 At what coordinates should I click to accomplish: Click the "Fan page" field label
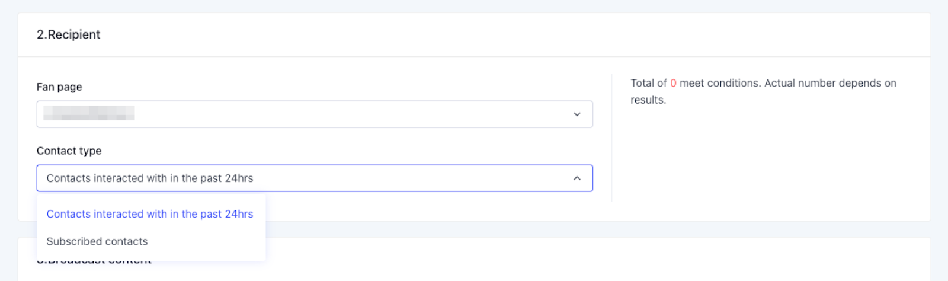pos(59,87)
